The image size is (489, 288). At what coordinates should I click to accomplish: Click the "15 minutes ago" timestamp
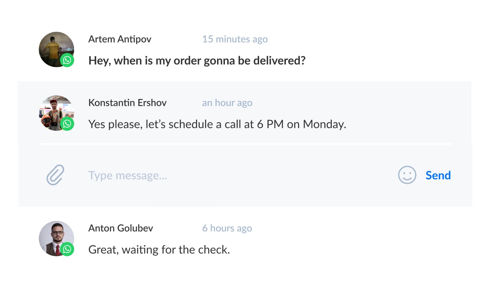(x=235, y=39)
